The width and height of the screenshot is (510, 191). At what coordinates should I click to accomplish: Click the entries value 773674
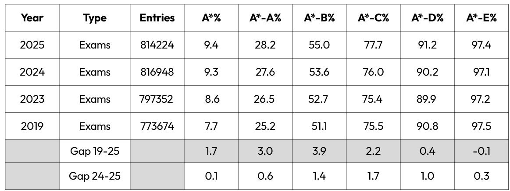click(157, 126)
